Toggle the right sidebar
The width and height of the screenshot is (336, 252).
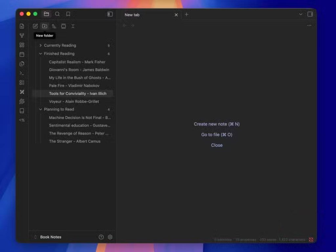click(x=310, y=14)
